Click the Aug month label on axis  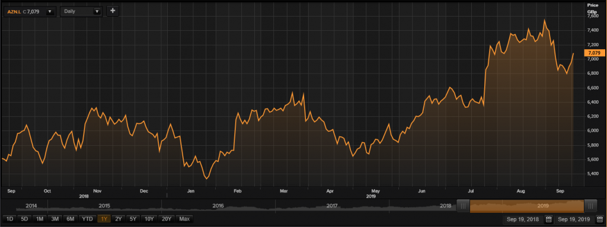point(521,191)
